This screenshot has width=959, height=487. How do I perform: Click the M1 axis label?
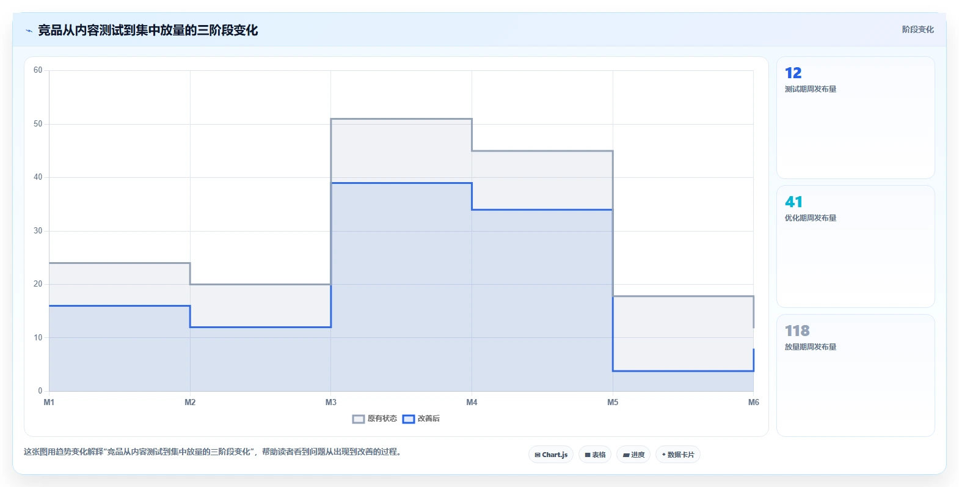coord(49,402)
